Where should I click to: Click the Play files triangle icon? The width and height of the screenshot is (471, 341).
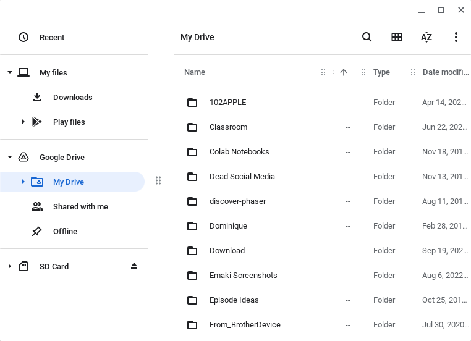point(36,122)
